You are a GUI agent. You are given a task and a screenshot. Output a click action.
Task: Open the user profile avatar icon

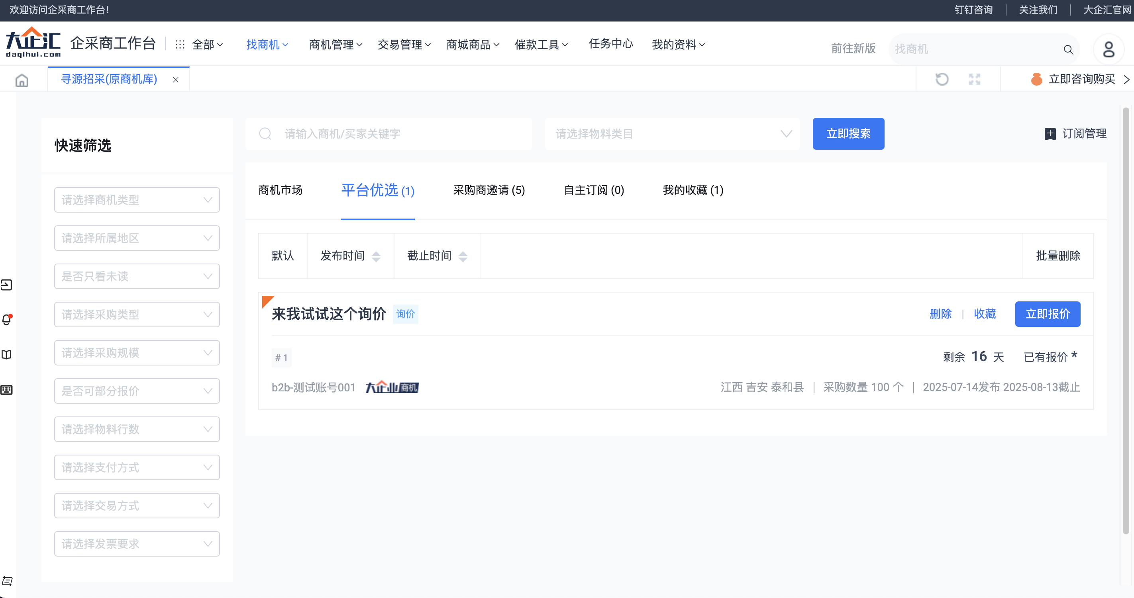1108,49
